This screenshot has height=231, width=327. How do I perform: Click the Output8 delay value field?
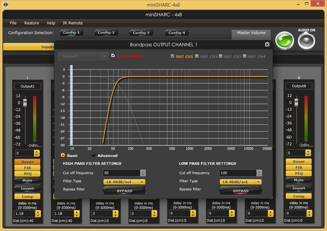click(x=296, y=213)
